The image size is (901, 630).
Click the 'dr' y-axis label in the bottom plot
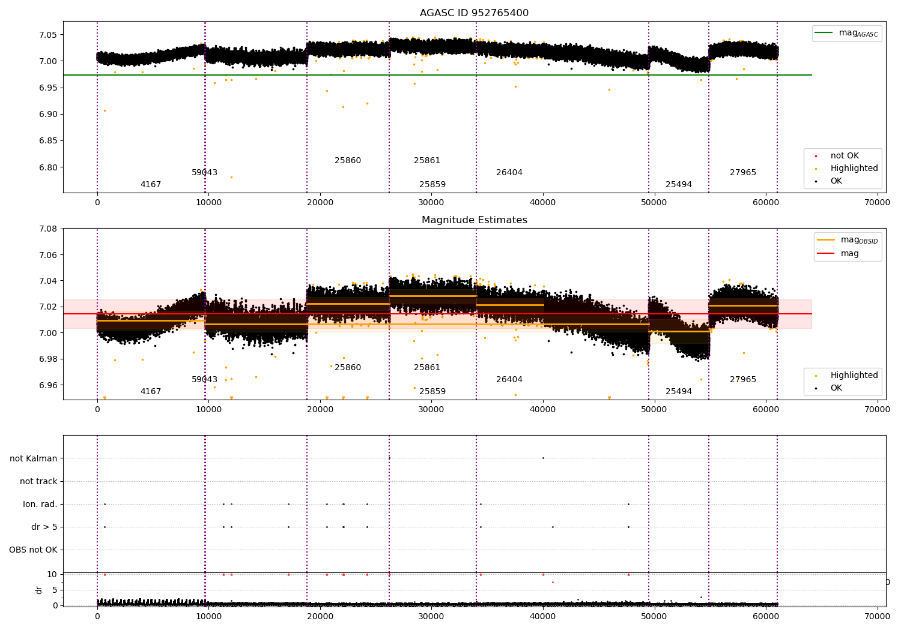pyautogui.click(x=39, y=590)
